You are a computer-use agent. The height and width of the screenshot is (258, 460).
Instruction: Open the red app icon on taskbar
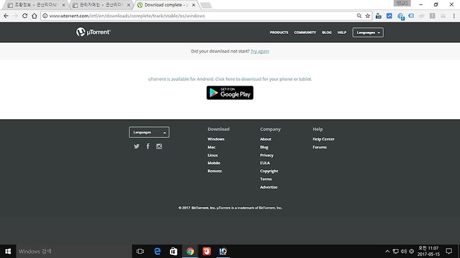(206, 251)
